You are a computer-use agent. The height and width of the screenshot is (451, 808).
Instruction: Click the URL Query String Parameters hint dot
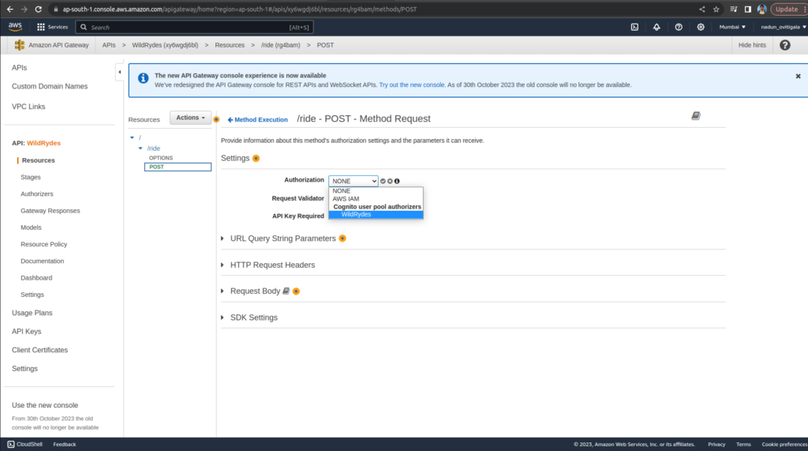click(342, 239)
